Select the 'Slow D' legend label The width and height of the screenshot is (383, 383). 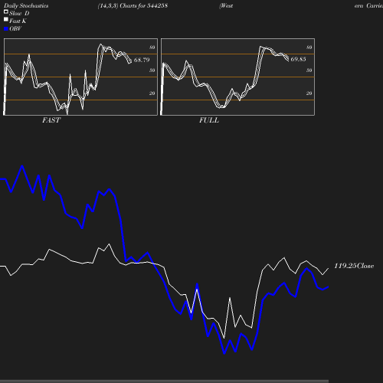(19, 13)
